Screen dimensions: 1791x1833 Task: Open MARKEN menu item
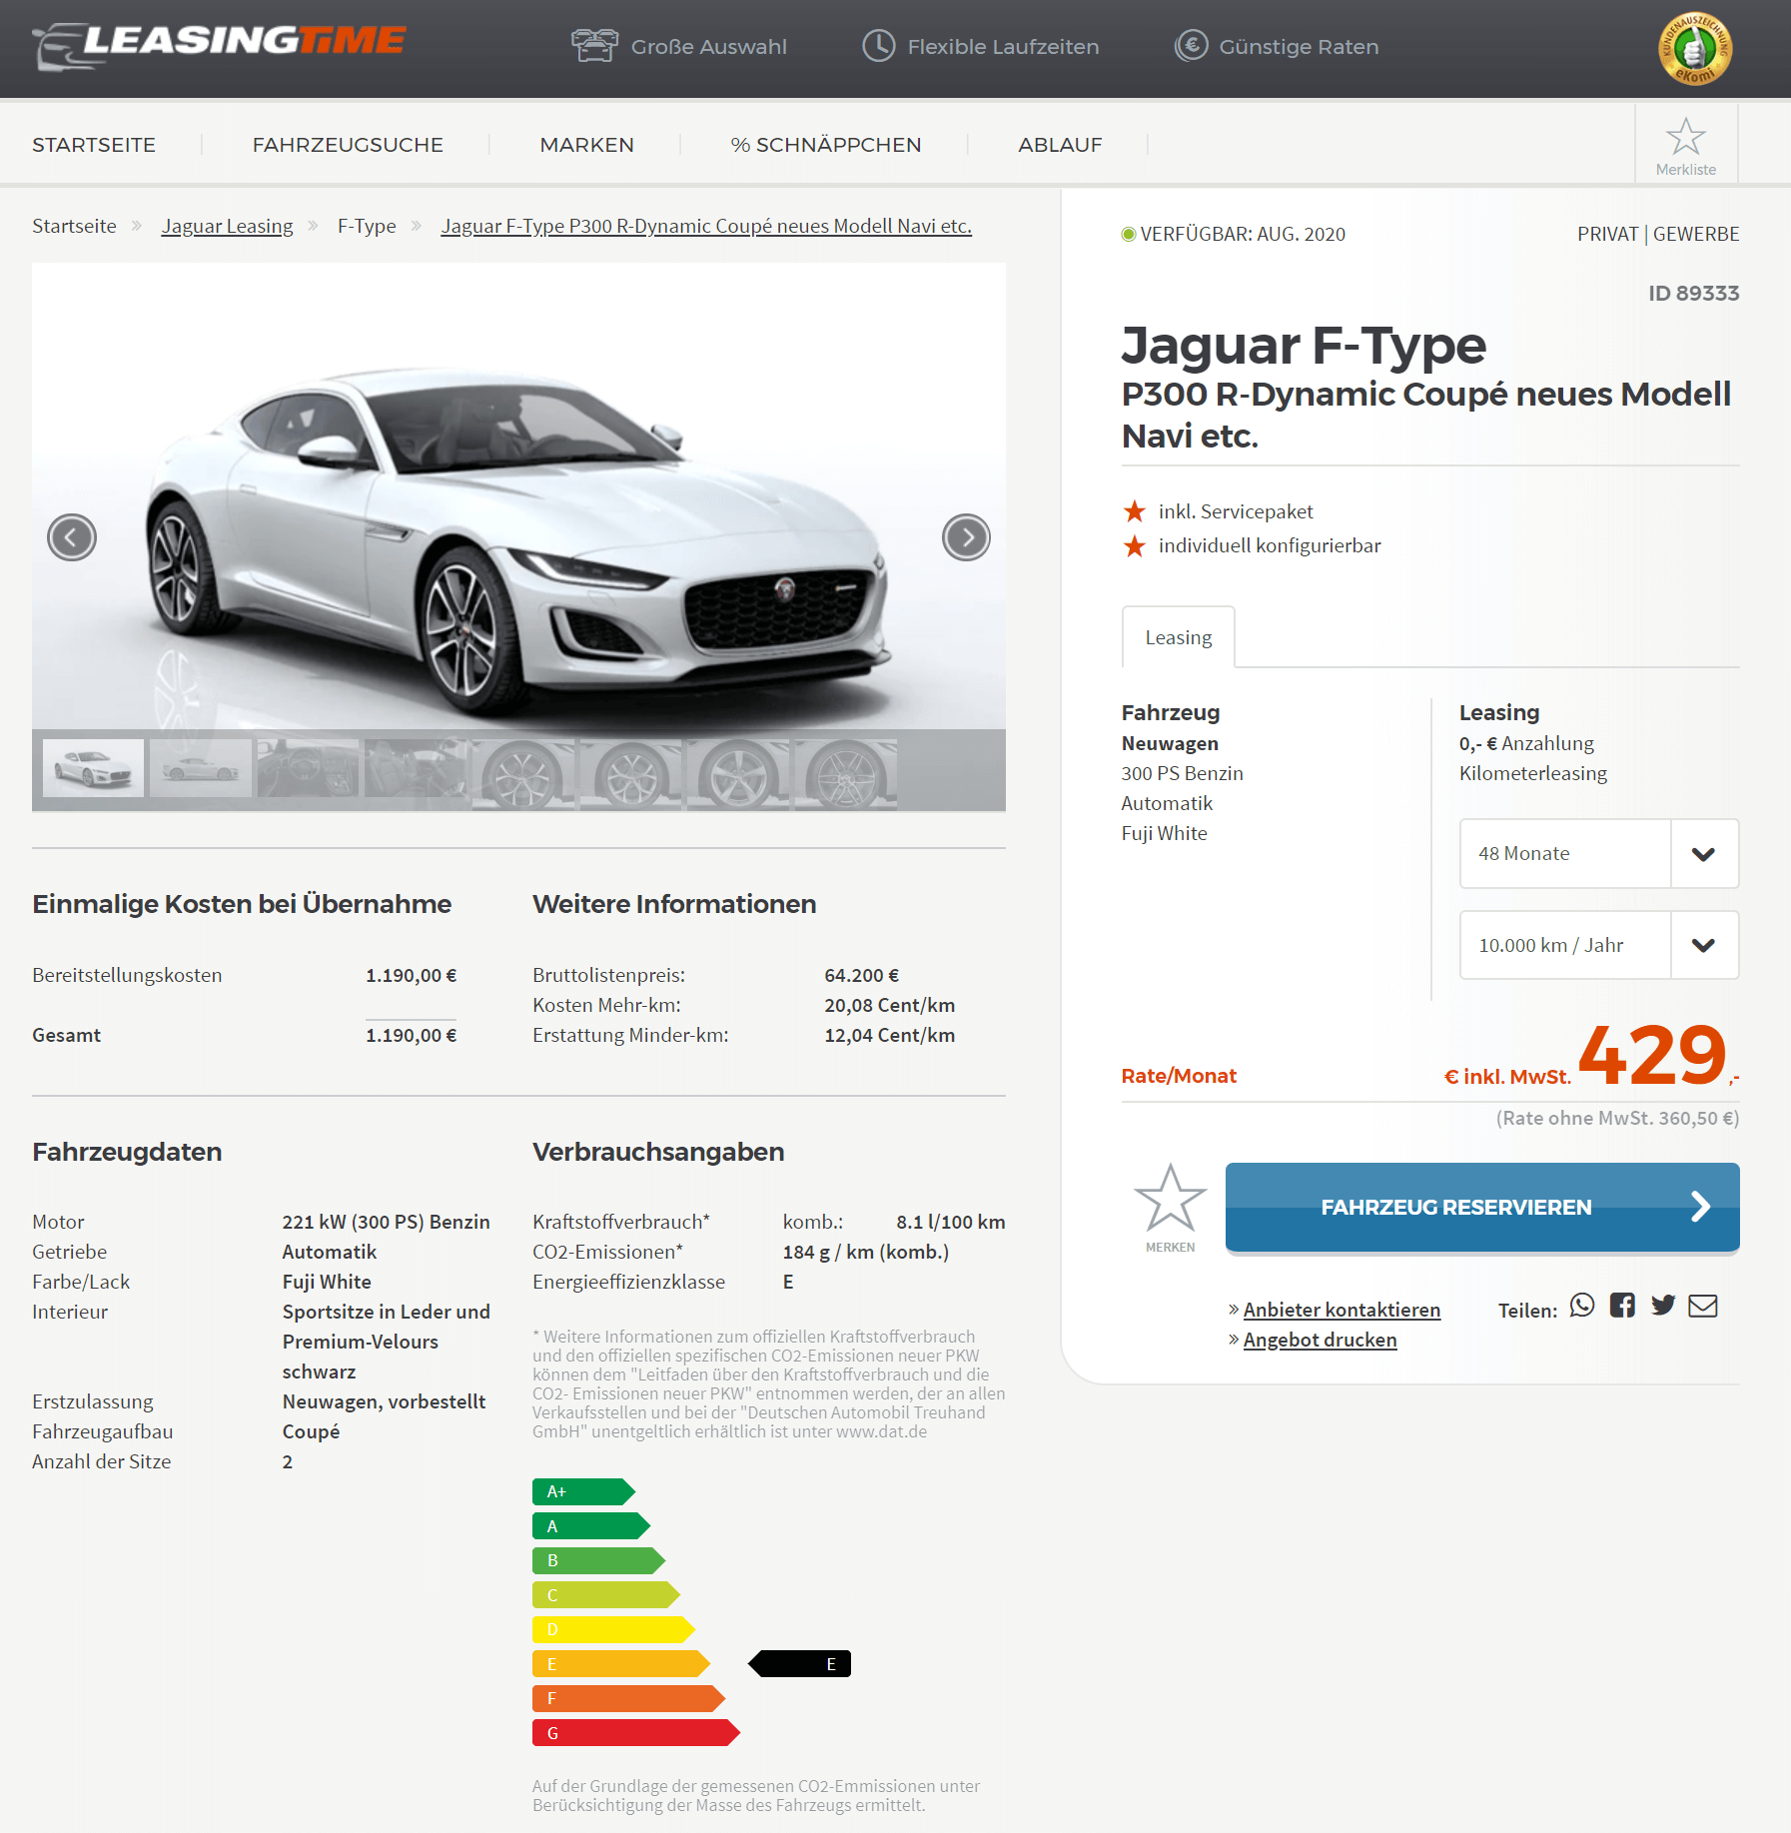[x=586, y=145]
